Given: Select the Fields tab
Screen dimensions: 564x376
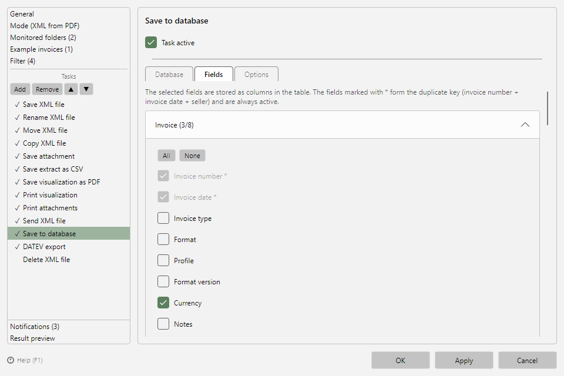Looking at the screenshot, I should point(214,75).
